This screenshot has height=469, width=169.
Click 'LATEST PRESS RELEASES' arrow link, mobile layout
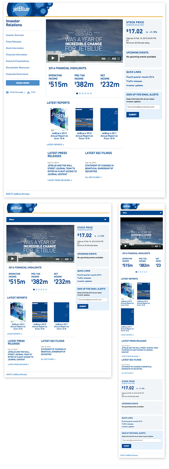(131, 357)
